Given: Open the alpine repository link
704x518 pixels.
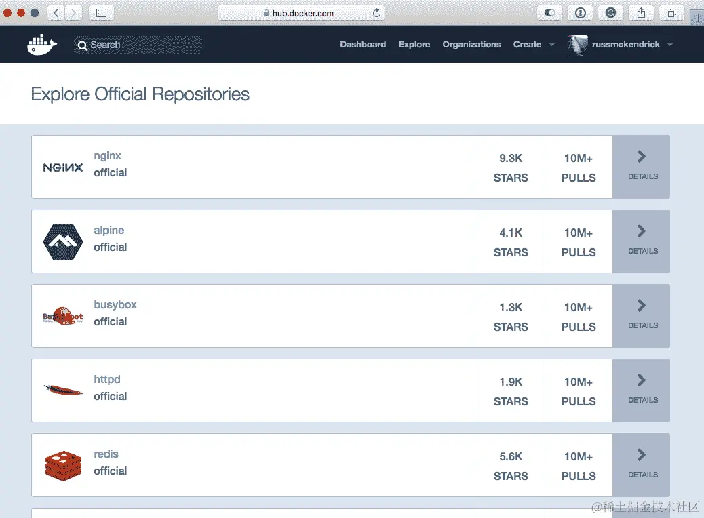Looking at the screenshot, I should pyautogui.click(x=109, y=231).
